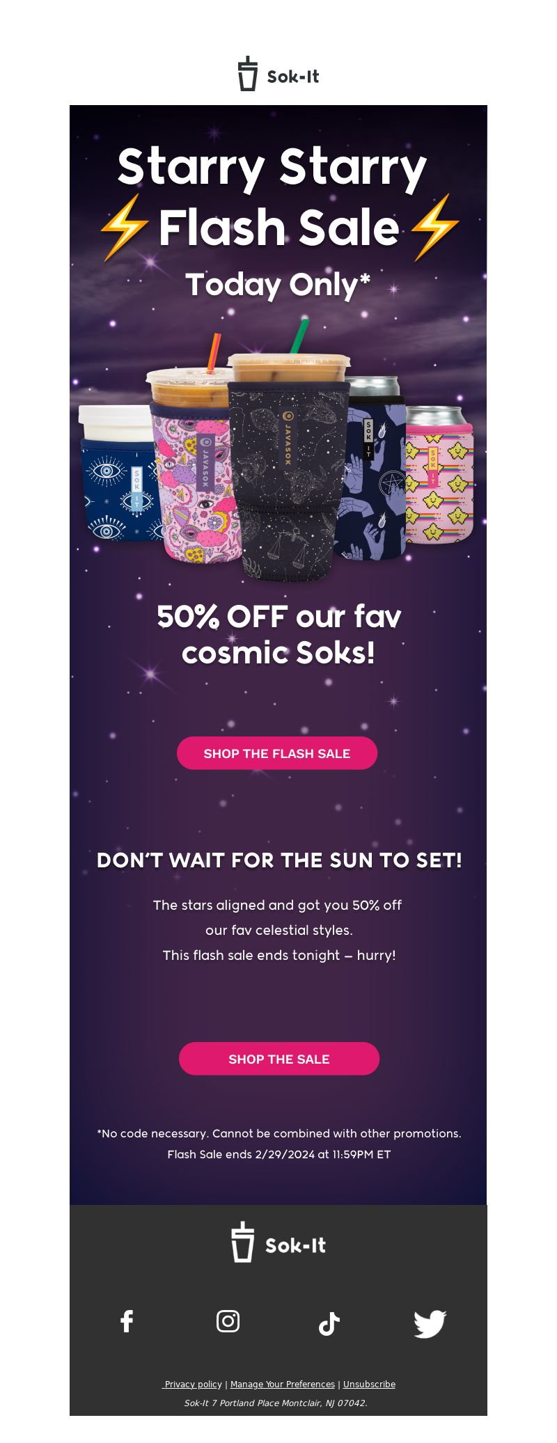
Task: Click the 50% OFF cosmic Soks text
Action: click(278, 634)
